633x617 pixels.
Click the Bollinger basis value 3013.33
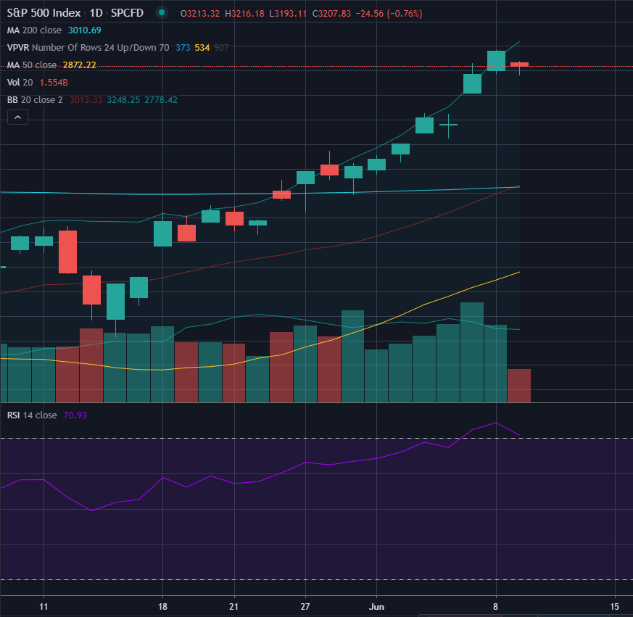[x=86, y=100]
